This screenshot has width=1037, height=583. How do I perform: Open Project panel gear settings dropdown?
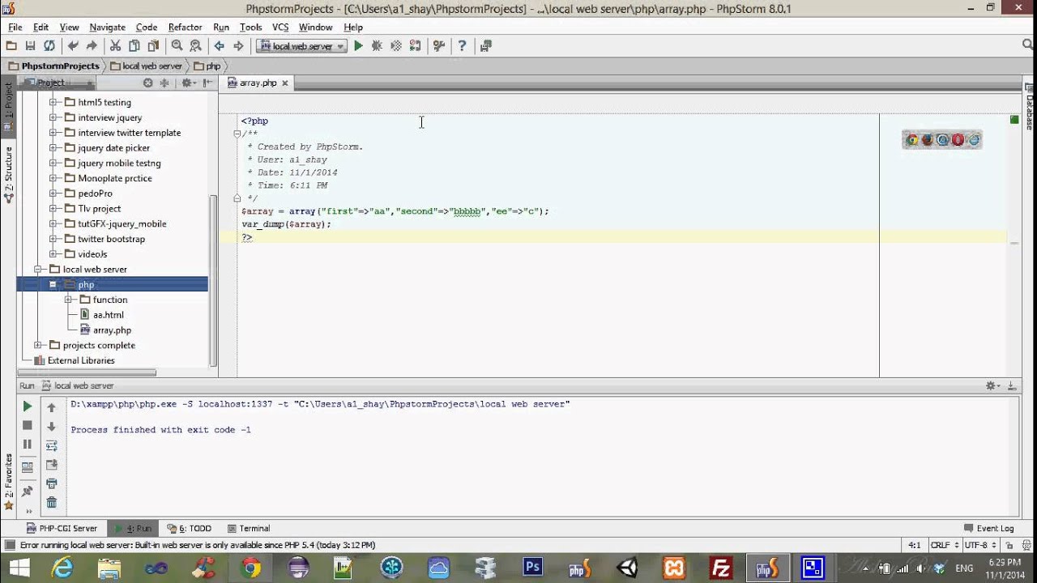tap(188, 83)
